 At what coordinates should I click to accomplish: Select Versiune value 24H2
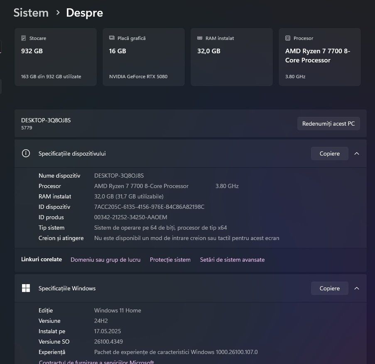tap(101, 321)
